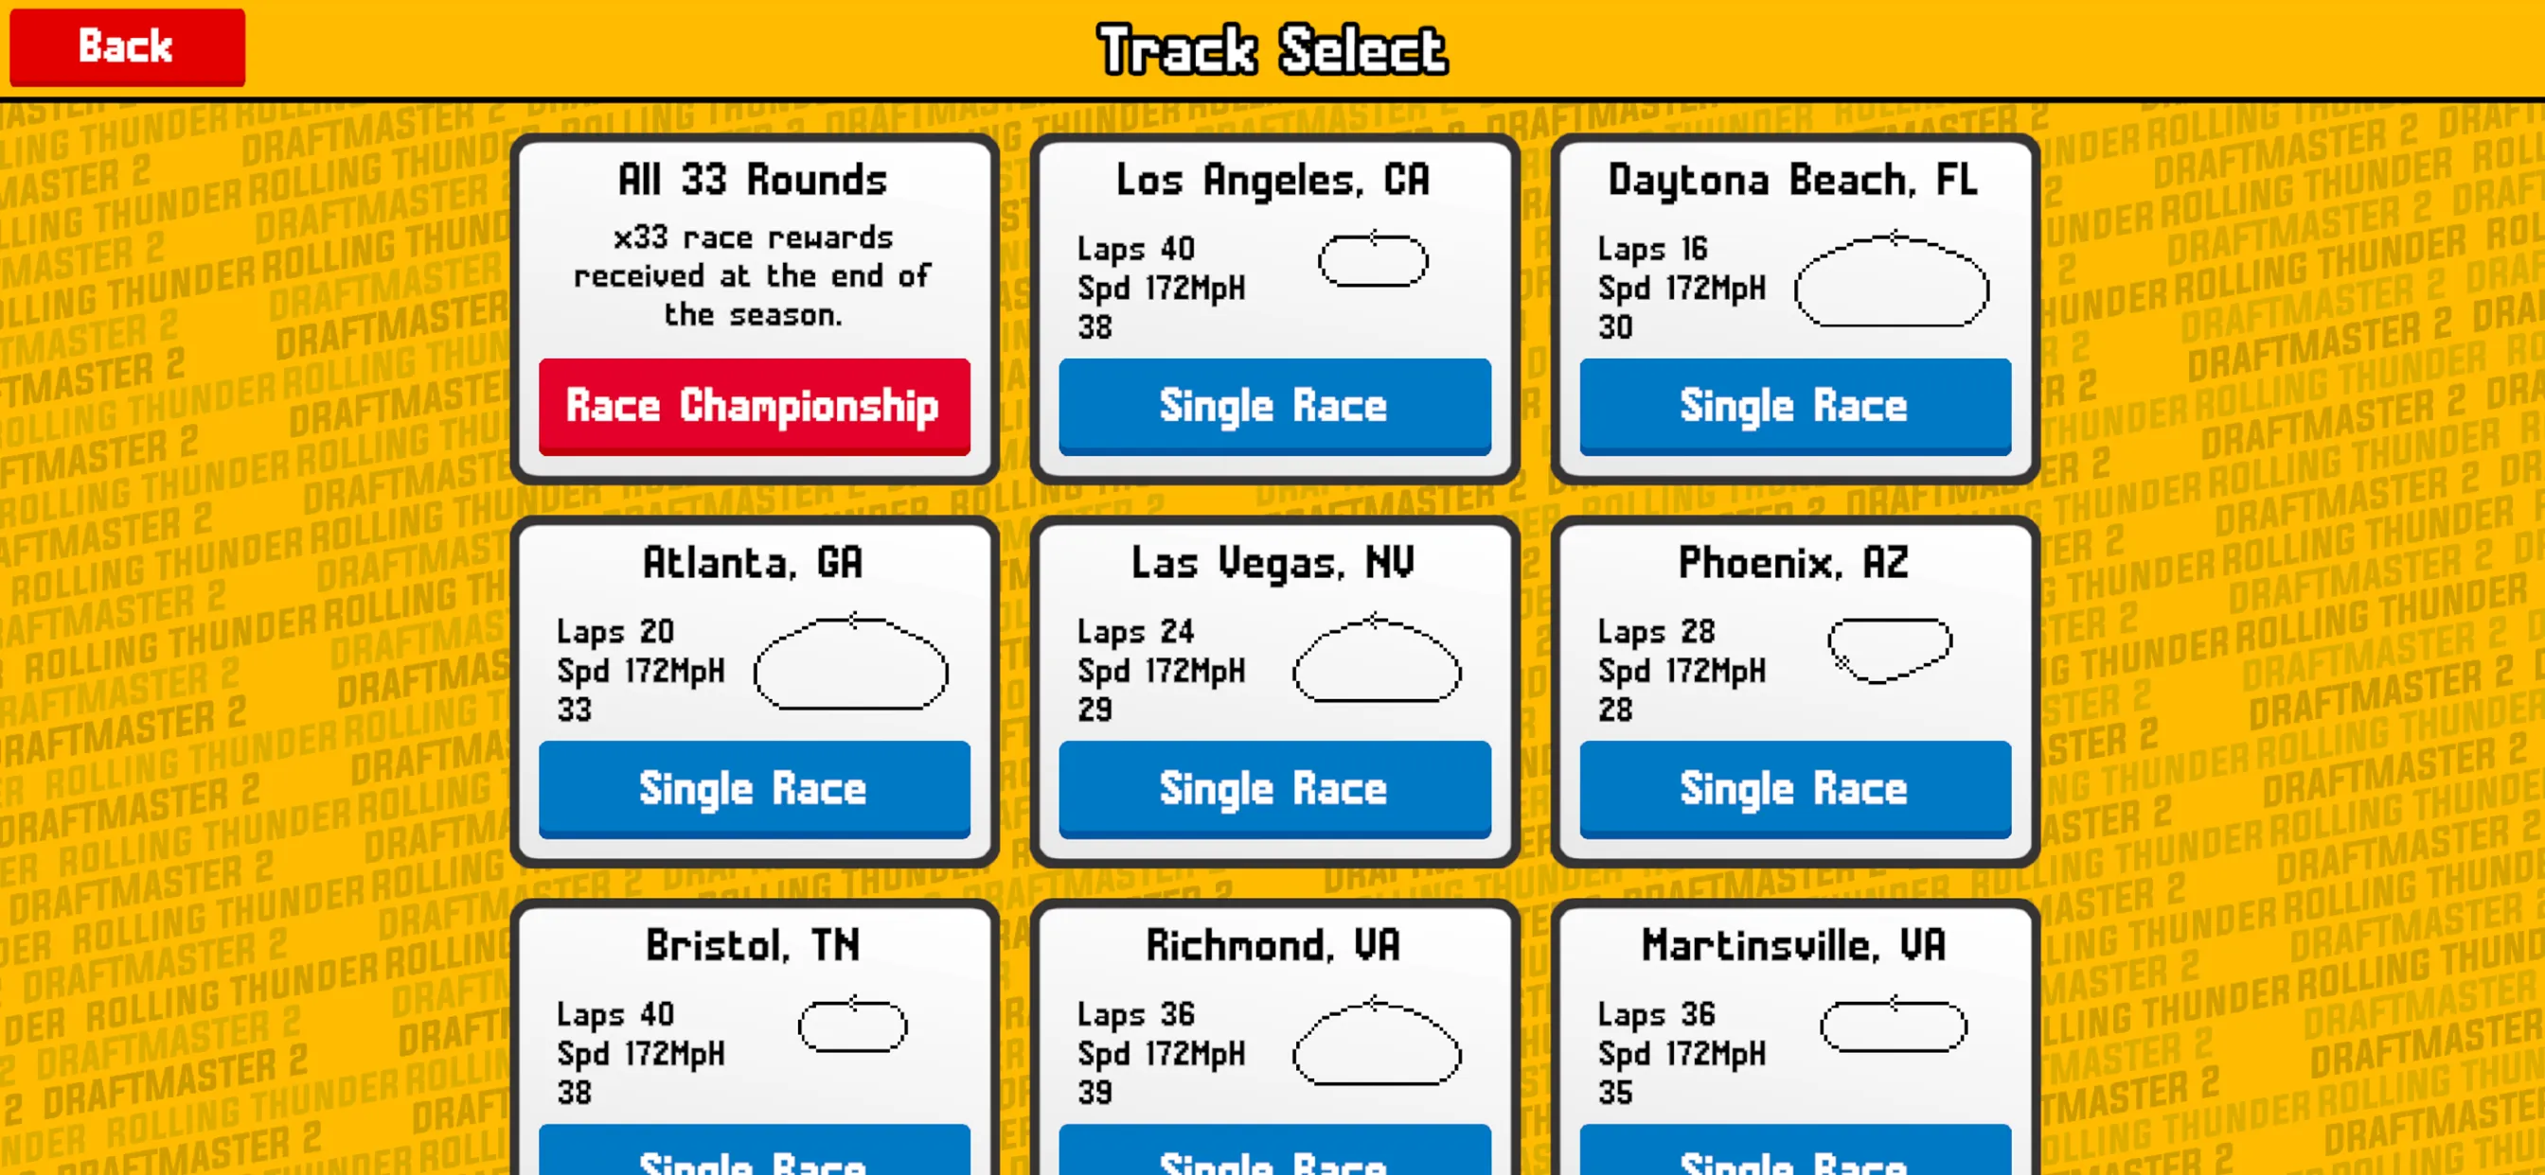Start a Single Race at Los Angeles
Image resolution: width=2545 pixels, height=1175 pixels.
pos(1274,406)
